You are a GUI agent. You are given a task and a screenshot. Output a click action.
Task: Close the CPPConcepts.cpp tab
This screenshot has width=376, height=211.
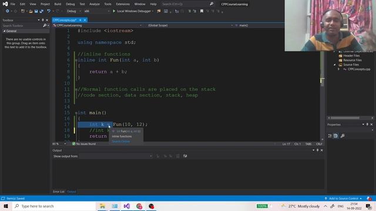point(85,20)
